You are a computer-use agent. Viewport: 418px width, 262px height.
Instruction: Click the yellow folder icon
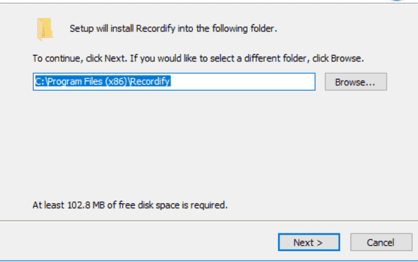click(44, 29)
